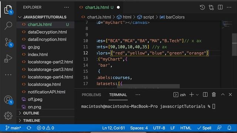
Task: Open notifications bell in status bar
Action: (229, 128)
